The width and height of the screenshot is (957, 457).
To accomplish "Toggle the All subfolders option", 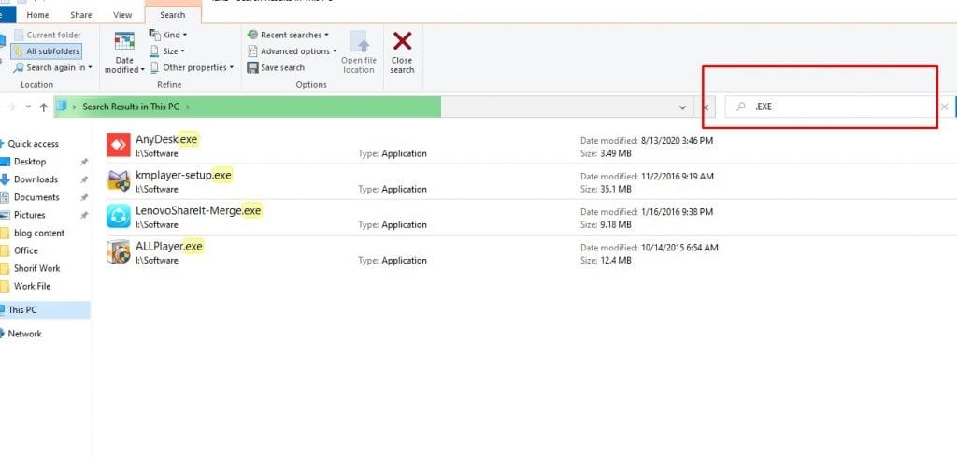I will pyautogui.click(x=46, y=51).
